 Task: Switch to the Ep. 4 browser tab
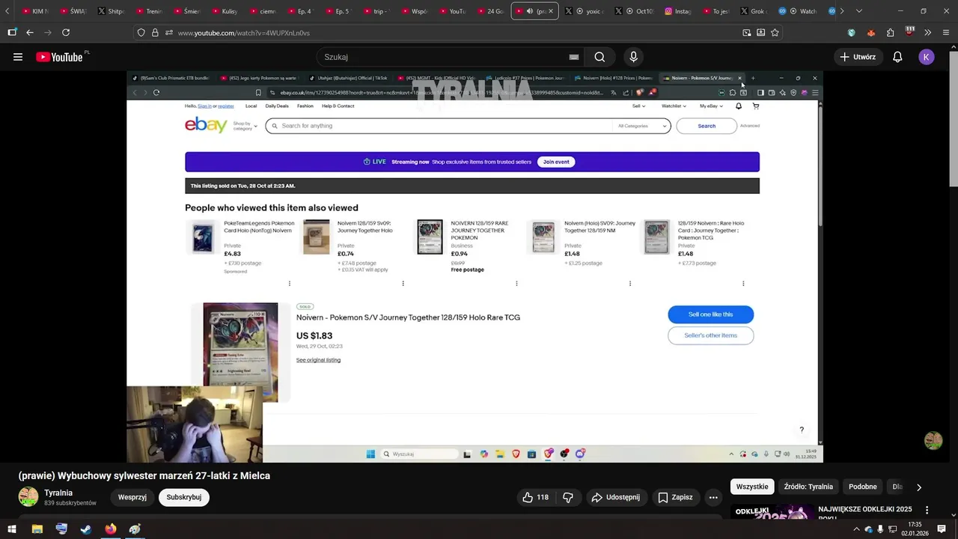coord(299,11)
